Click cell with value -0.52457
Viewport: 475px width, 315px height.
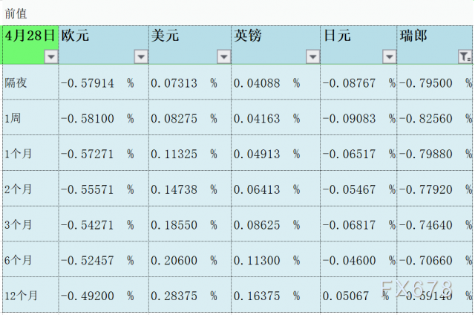click(104, 259)
